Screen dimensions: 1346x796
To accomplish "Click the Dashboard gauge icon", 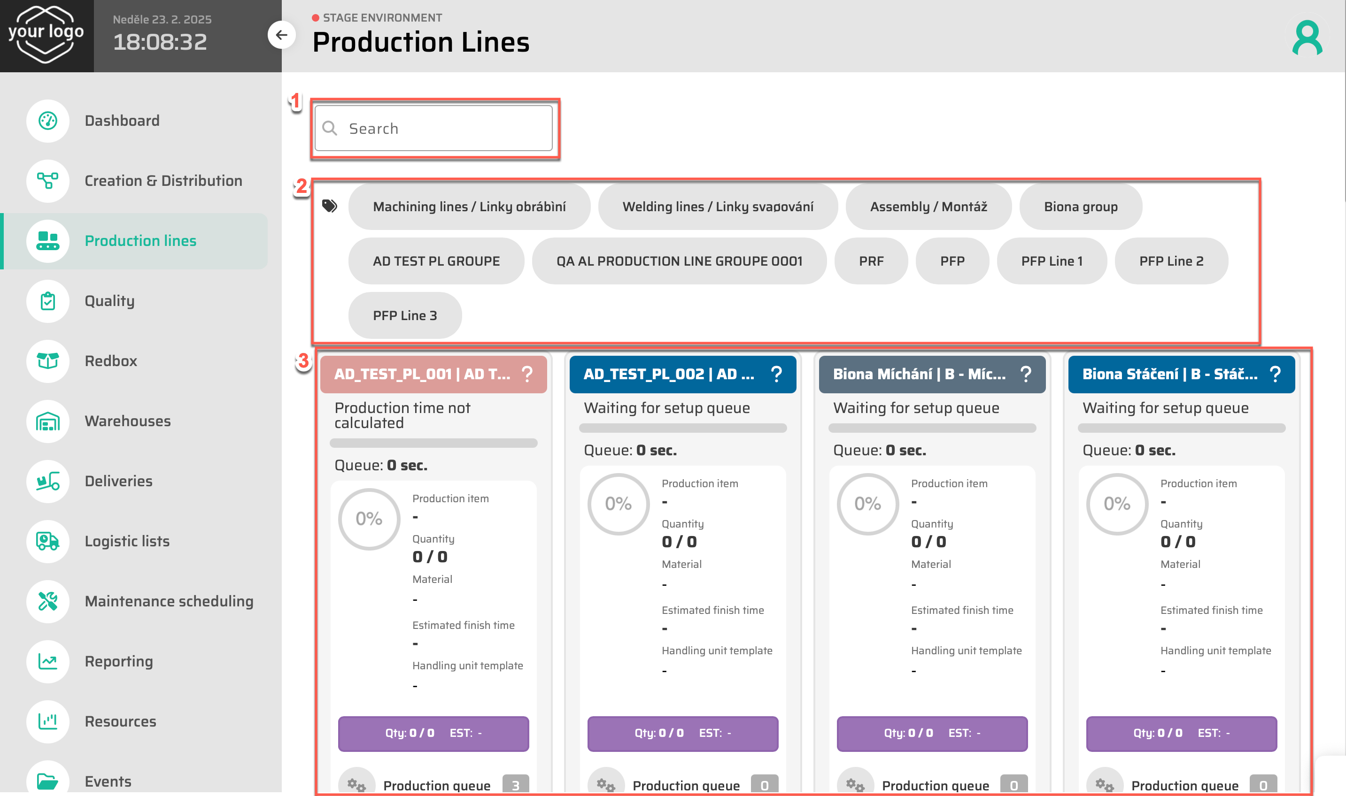I will [x=48, y=121].
